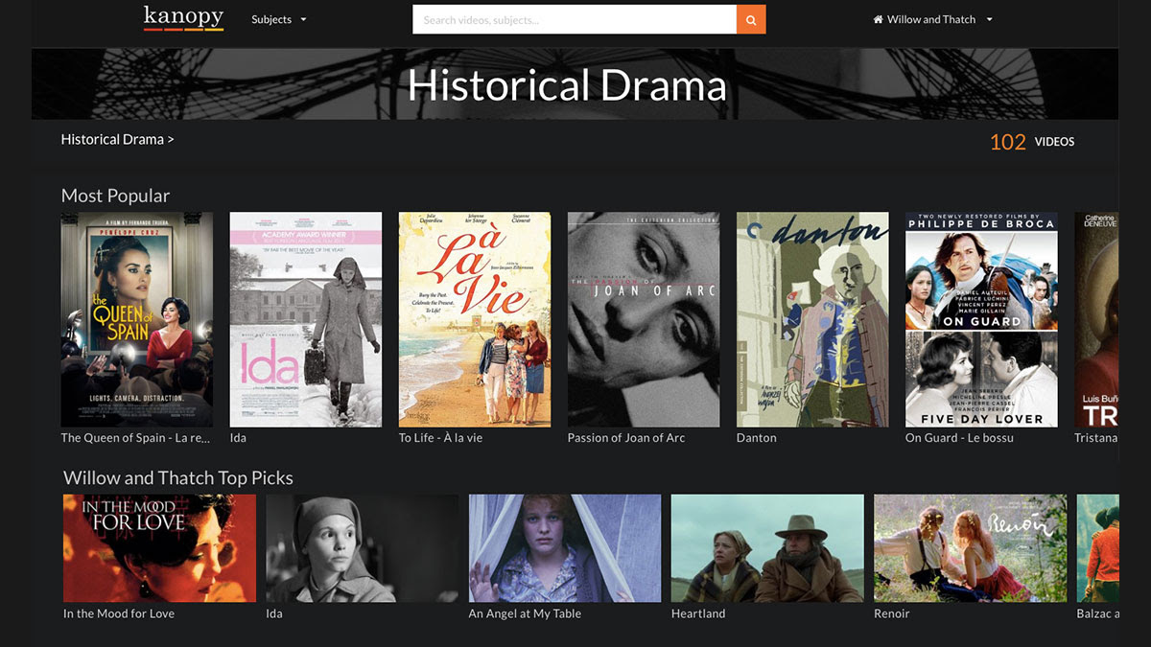Click the Kanopy logo
This screenshot has width=1151, height=647.
(184, 17)
